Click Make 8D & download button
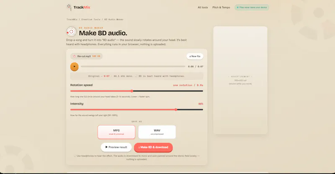335x174 pixels. click(x=153, y=147)
